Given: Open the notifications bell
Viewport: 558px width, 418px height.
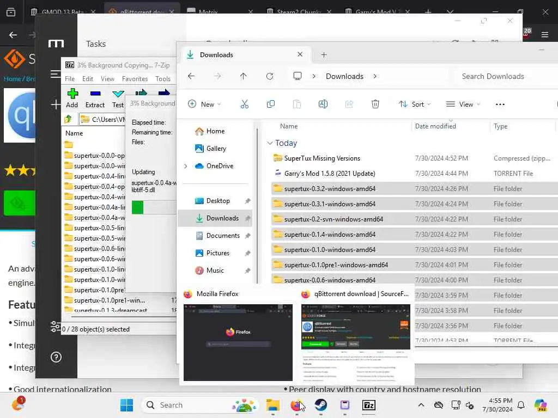Looking at the screenshot, I should click(521, 405).
